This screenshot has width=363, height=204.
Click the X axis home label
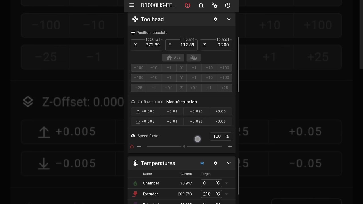pos(181,68)
